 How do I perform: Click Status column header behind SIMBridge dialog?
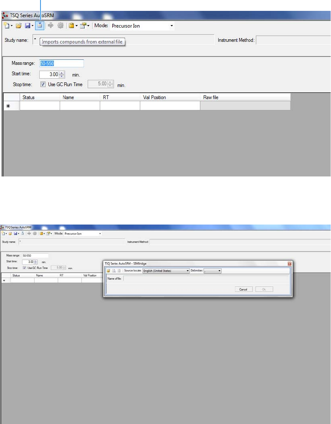tap(23, 276)
